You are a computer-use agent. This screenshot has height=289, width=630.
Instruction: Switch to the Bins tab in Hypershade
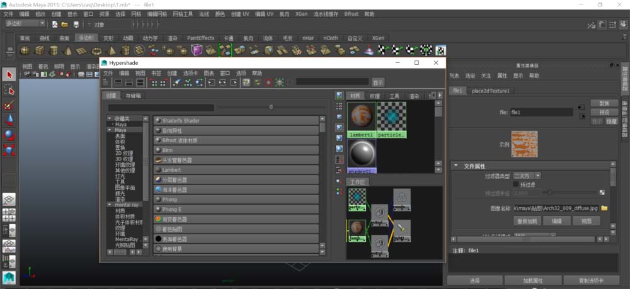tap(134, 96)
